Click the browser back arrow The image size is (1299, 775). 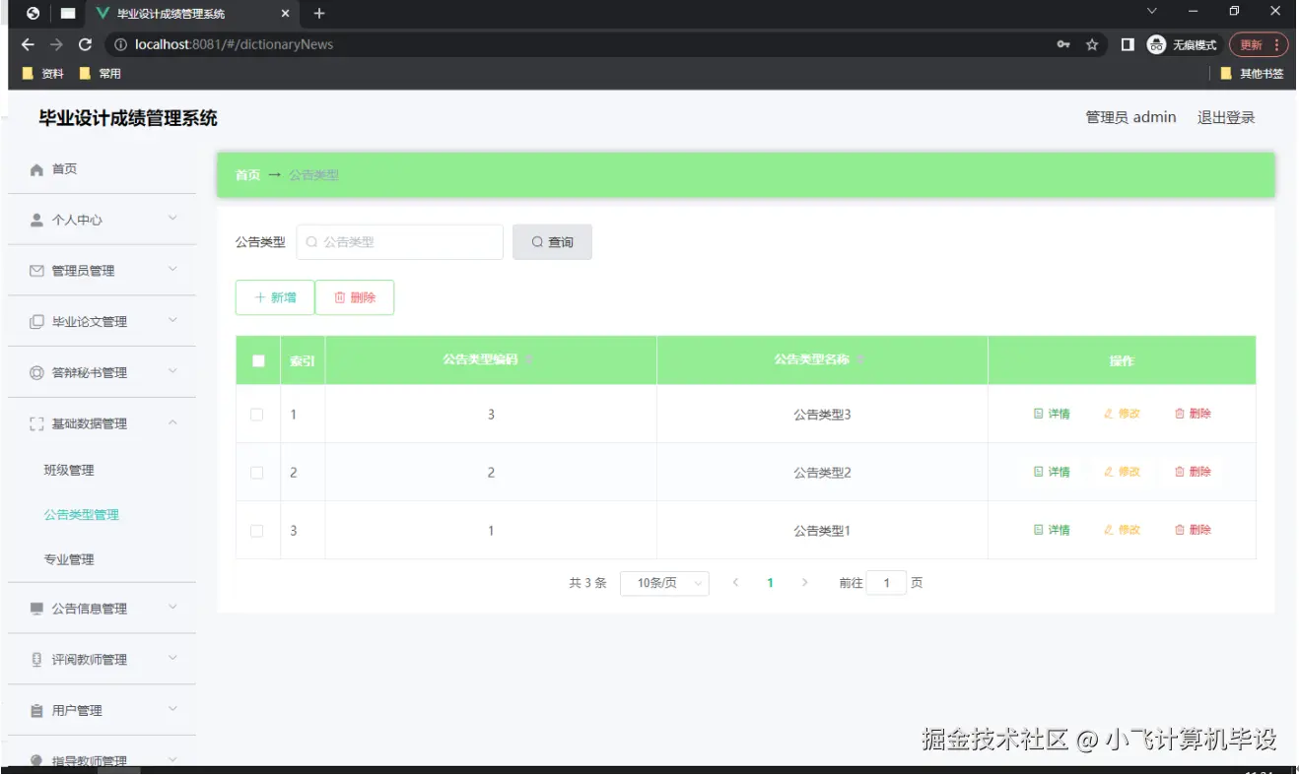[28, 44]
